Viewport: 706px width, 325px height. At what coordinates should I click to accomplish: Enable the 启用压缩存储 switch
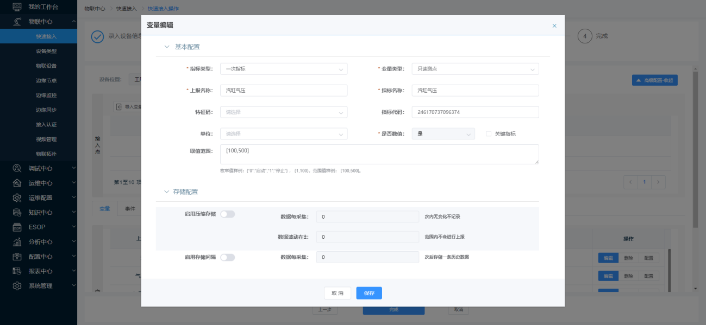(227, 214)
